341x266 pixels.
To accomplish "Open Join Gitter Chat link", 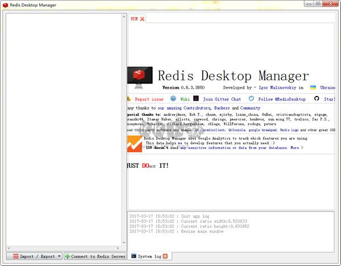I will point(222,99).
